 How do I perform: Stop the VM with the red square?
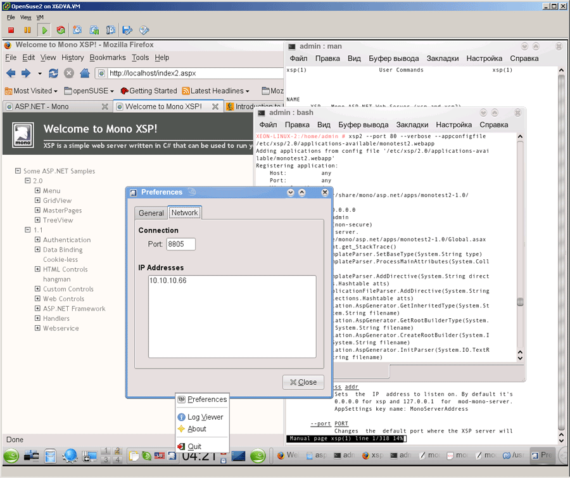11,30
